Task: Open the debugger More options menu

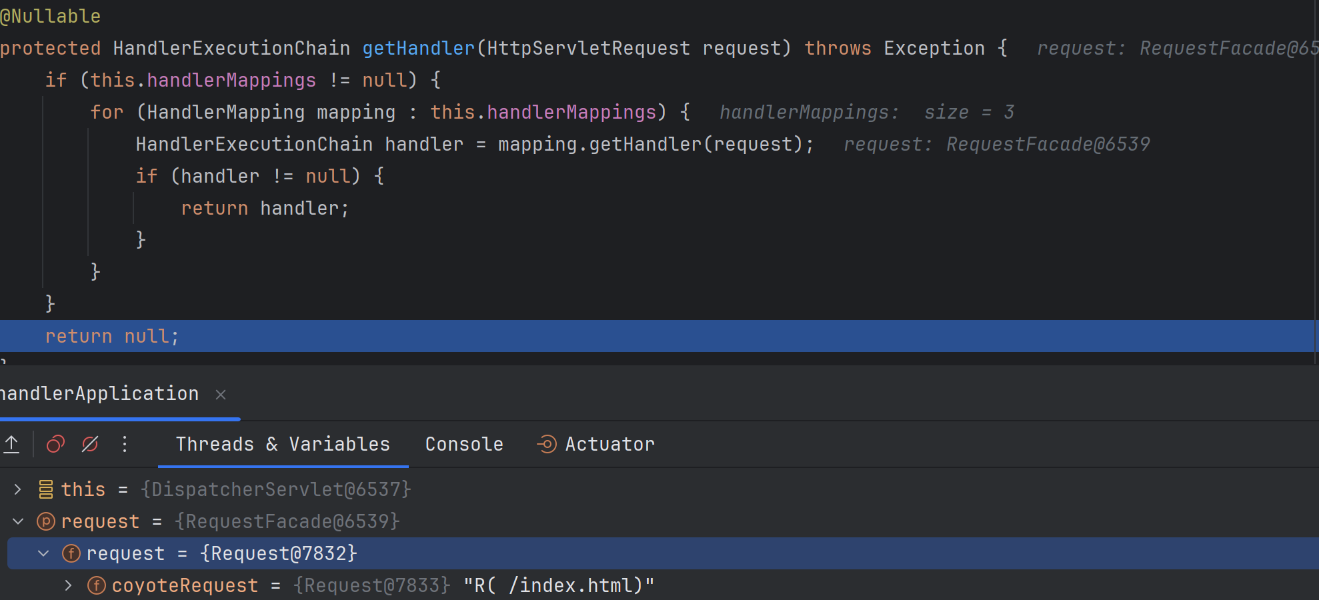Action: pyautogui.click(x=125, y=444)
